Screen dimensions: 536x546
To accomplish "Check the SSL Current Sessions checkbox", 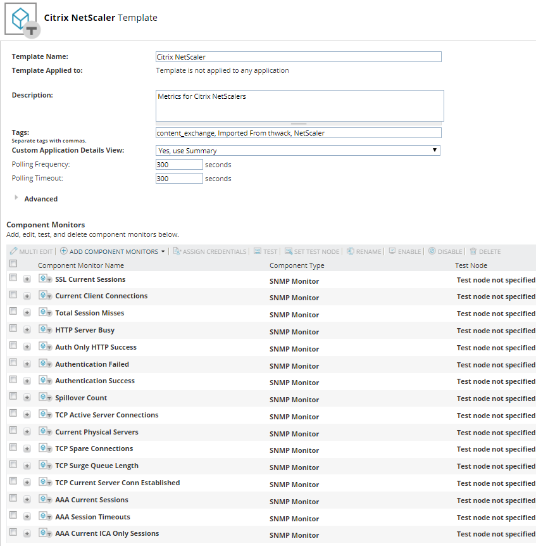I will (13, 277).
